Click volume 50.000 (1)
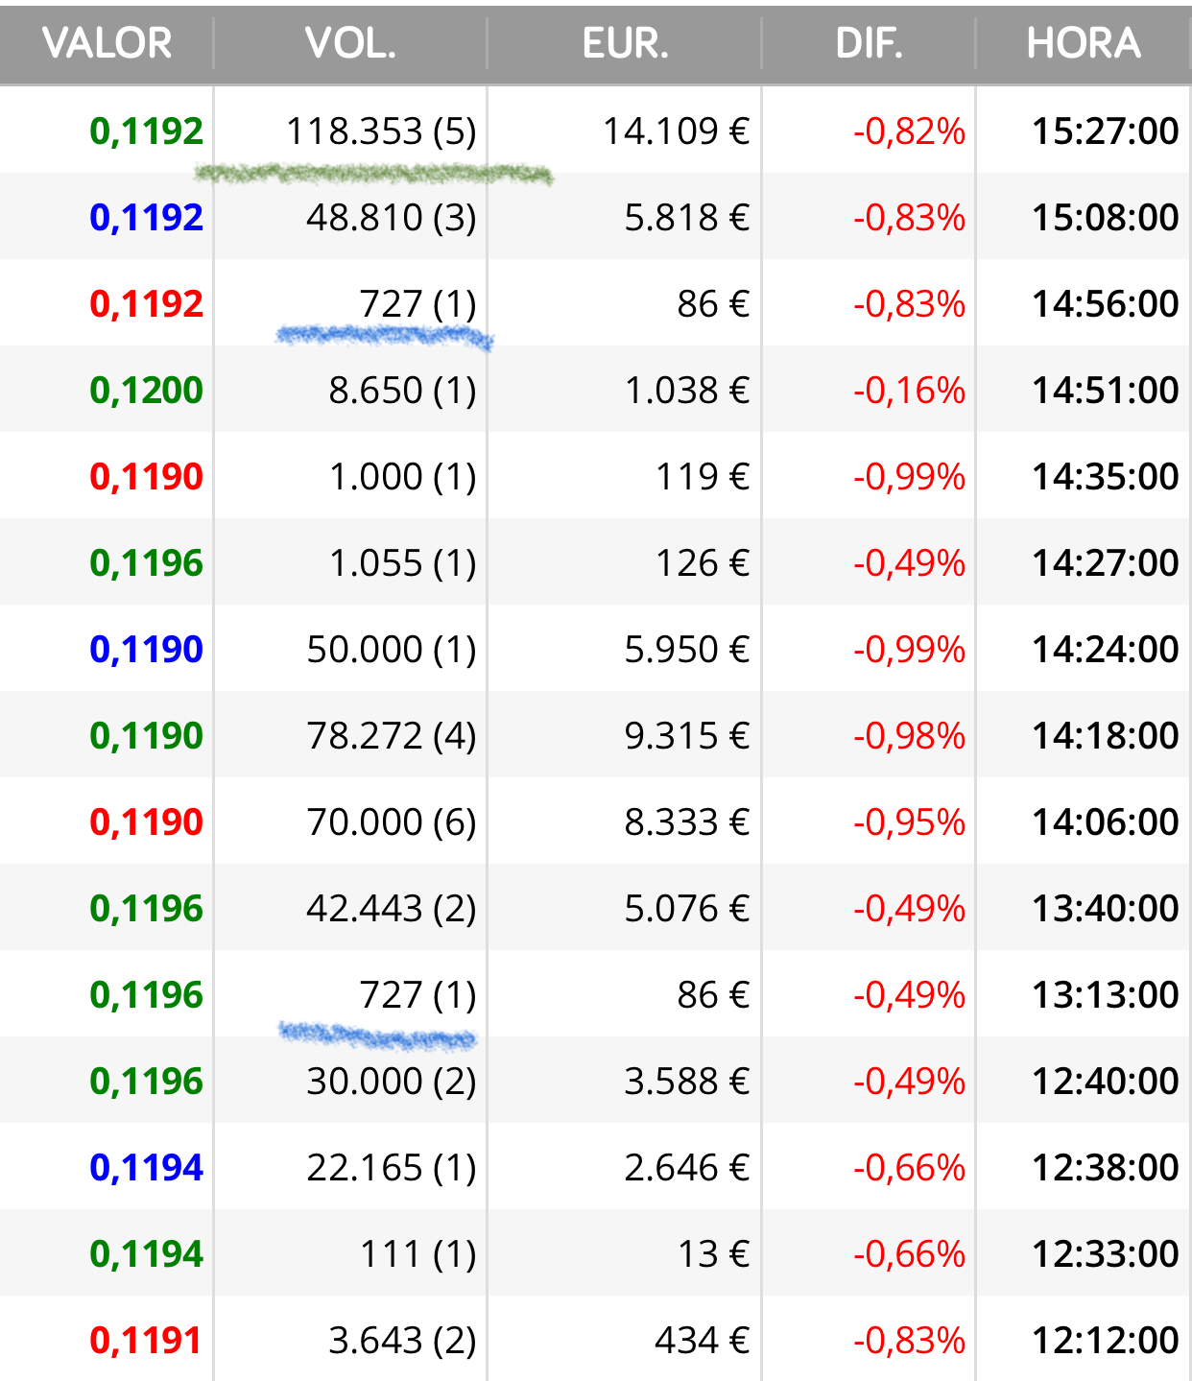 392,650
